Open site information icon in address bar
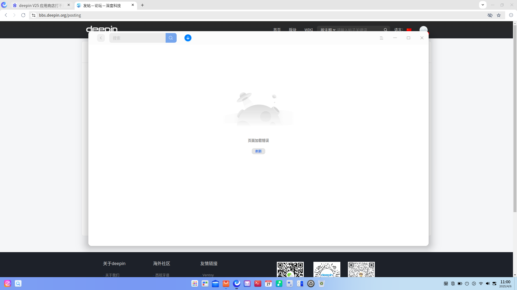This screenshot has width=517, height=290. (x=34, y=15)
